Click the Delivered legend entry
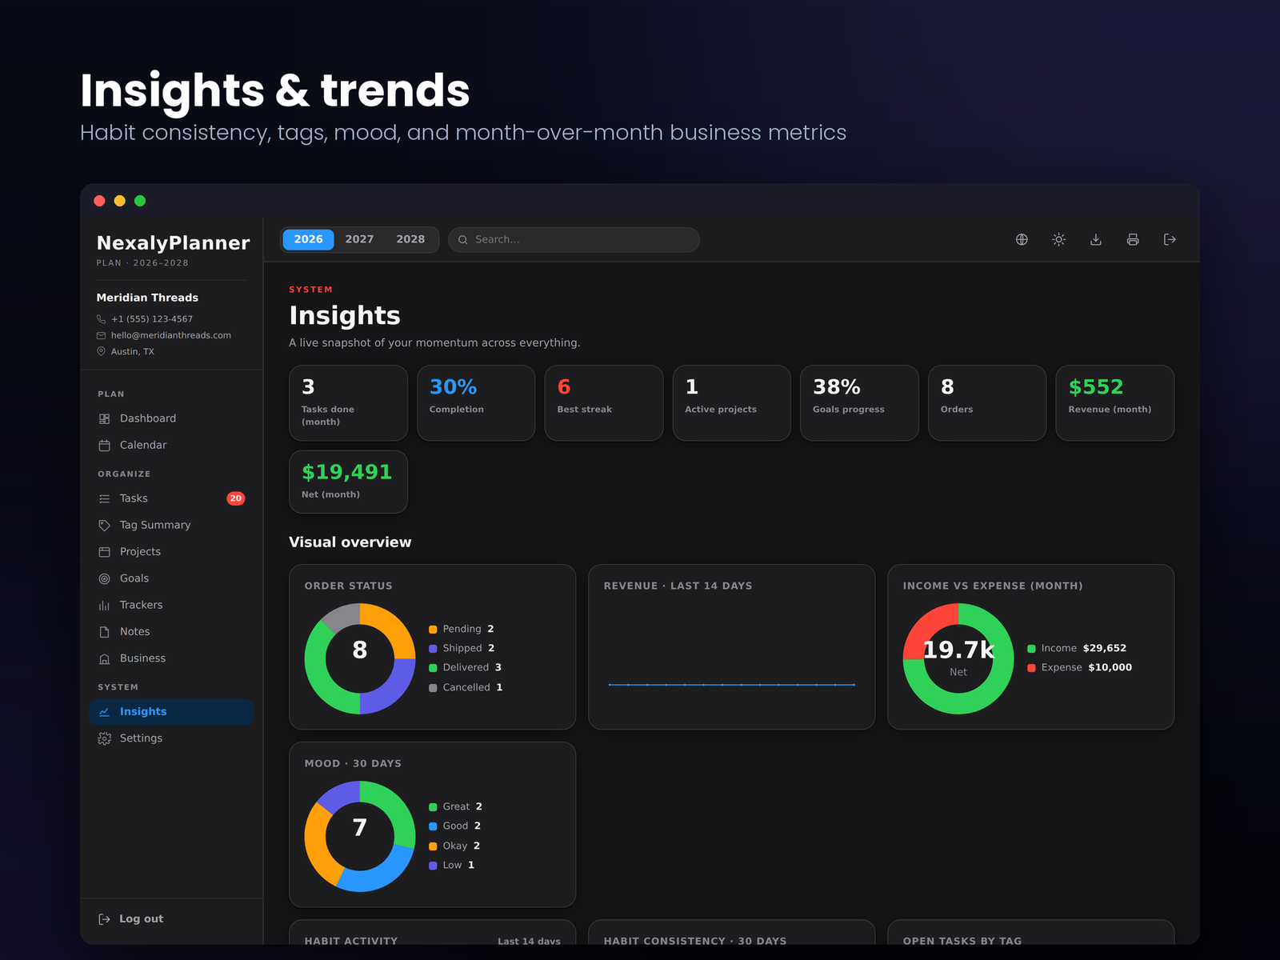 (x=466, y=667)
